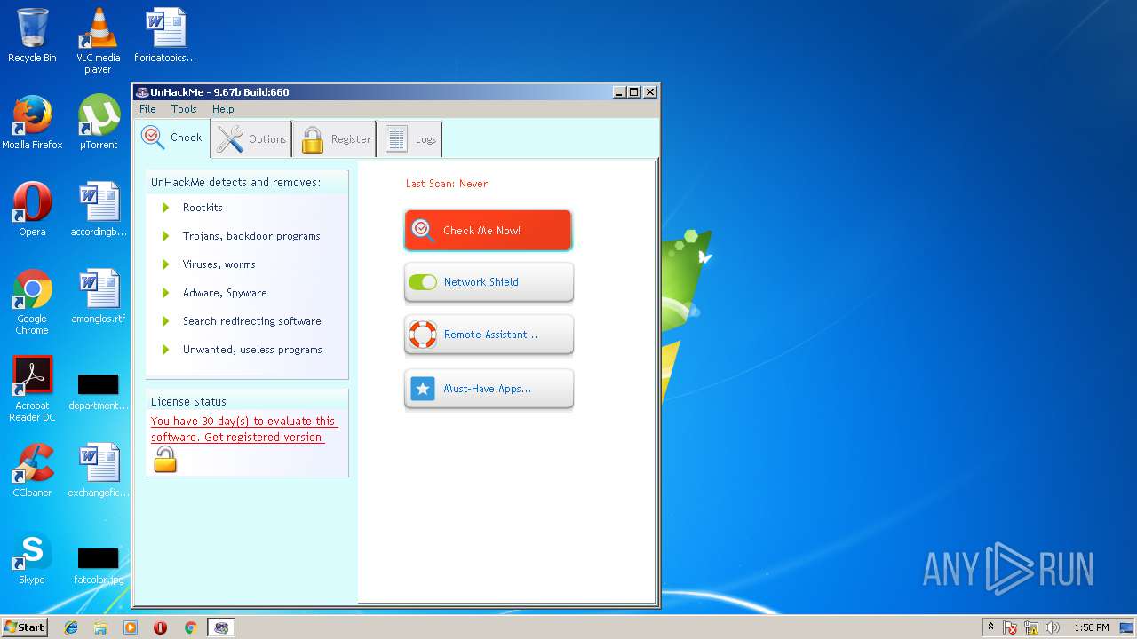The image size is (1137, 639).
Task: Open Must-Have Apps
Action: click(x=489, y=389)
